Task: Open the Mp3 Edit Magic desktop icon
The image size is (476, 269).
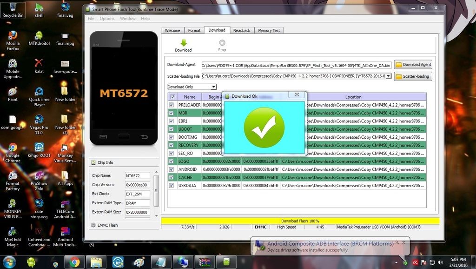Action: click(x=13, y=237)
